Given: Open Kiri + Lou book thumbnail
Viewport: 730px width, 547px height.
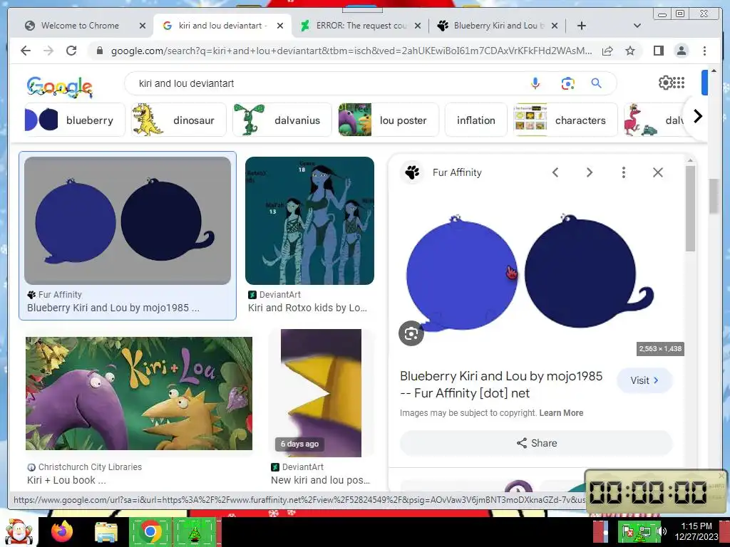Looking at the screenshot, I should pos(139,393).
